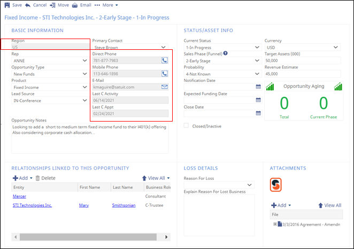Image resolution: width=354 pixels, height=249 pixels.
Task: Click the relationships grid scroll-right arrow
Action: (x=166, y=237)
